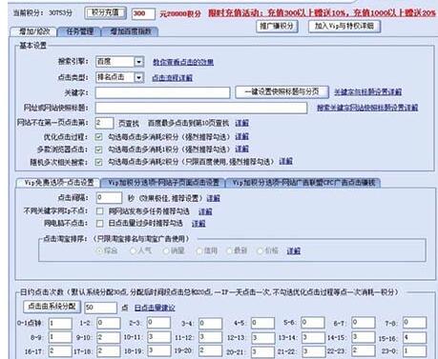Image resolution: width=438 pixels, height=359 pixels.
Task: Select the 综合 sort radio button
Action: 99,250
